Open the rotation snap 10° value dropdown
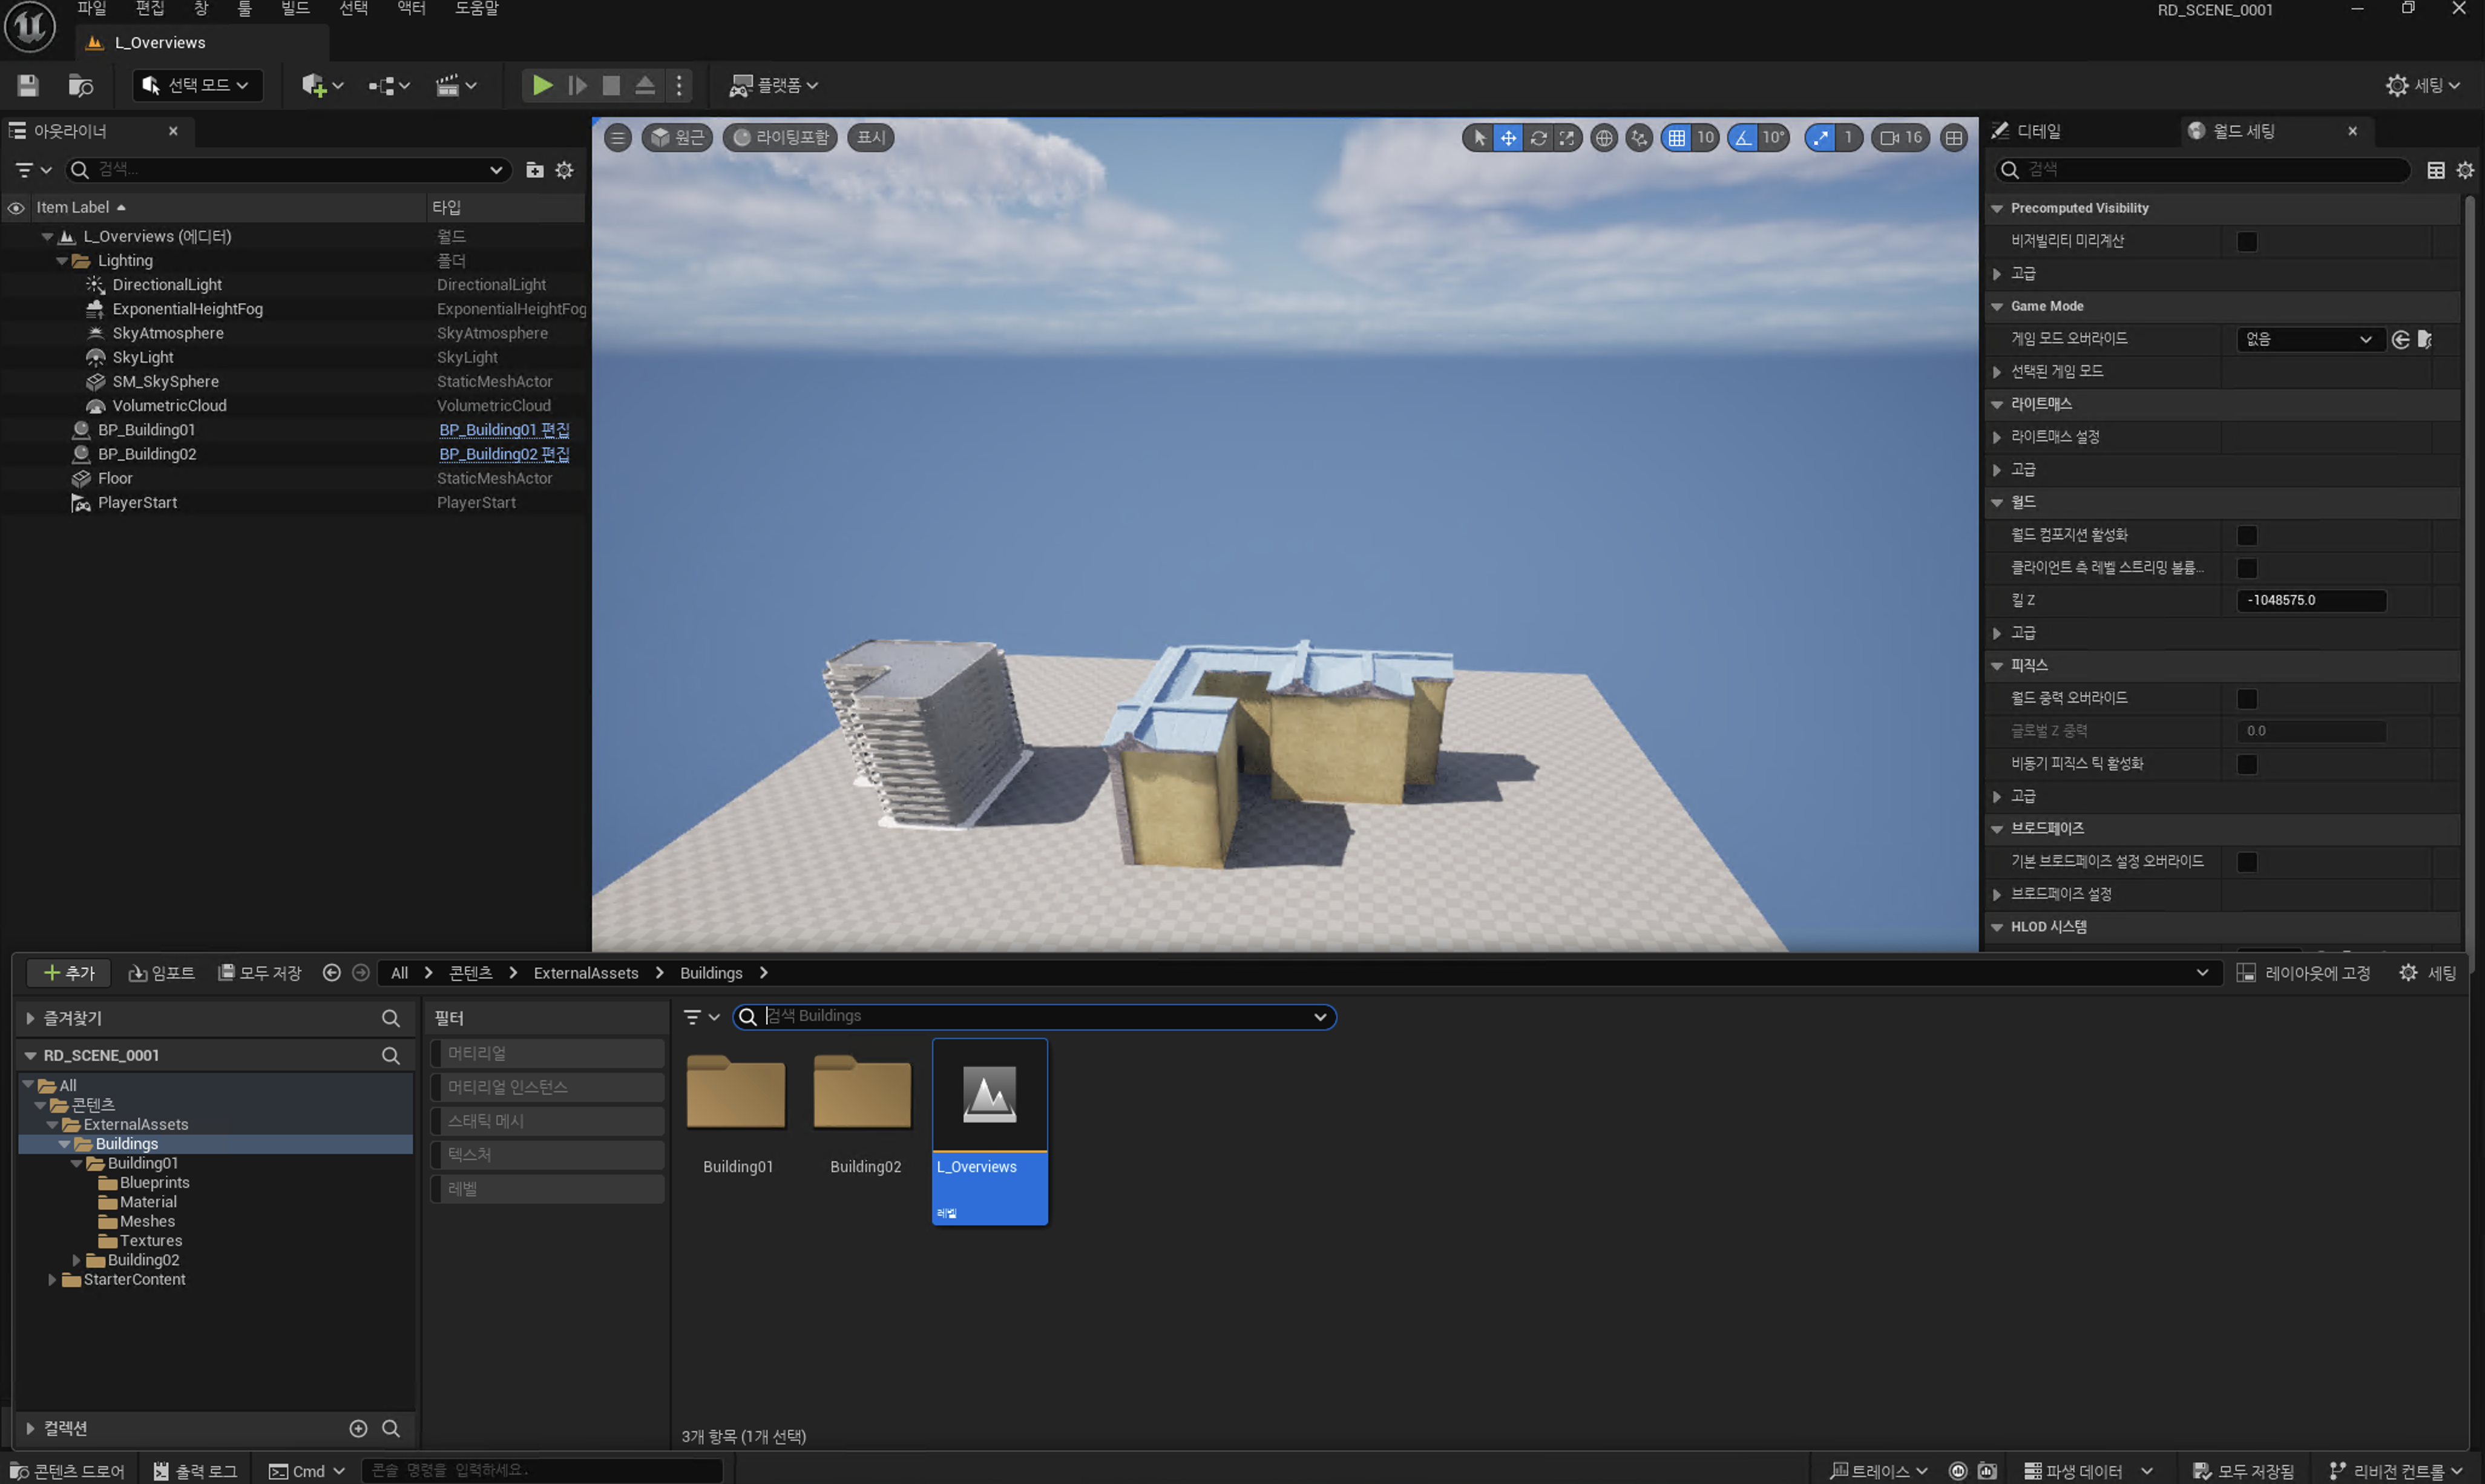This screenshot has width=2485, height=1484. point(1773,137)
